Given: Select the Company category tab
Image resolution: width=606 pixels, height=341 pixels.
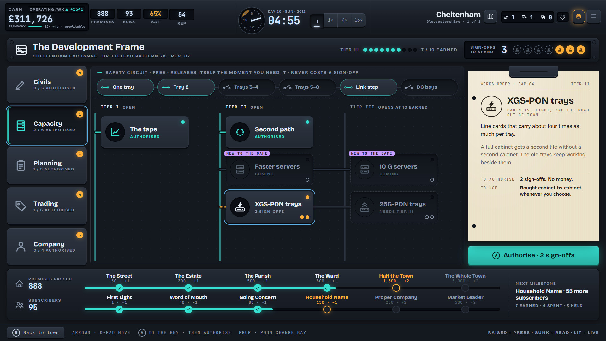Looking at the screenshot, I should [x=47, y=247].
